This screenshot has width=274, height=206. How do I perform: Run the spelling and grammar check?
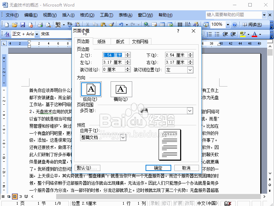click(70, 25)
